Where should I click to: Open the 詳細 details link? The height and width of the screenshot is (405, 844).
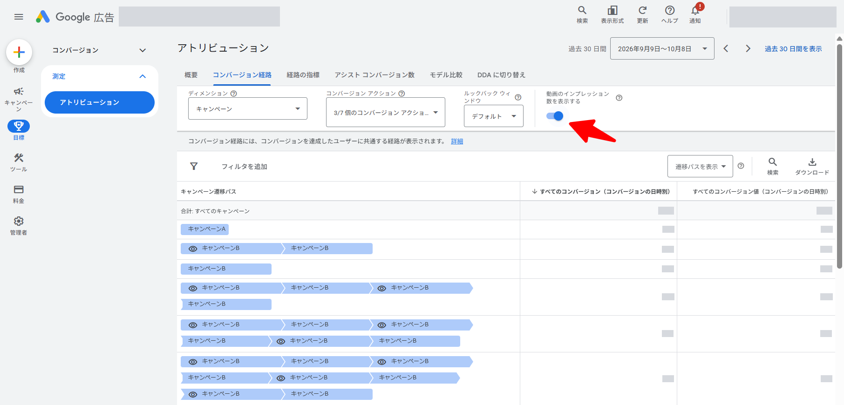pyautogui.click(x=457, y=141)
